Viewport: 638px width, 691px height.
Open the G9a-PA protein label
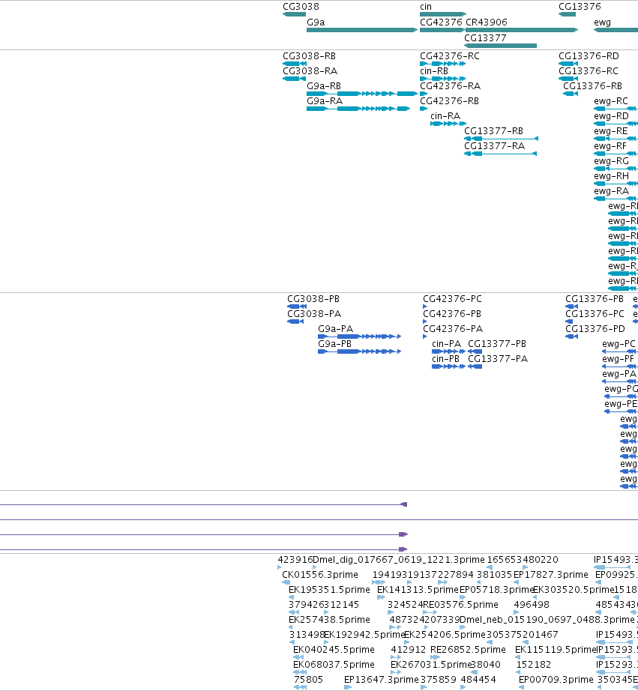coord(336,329)
